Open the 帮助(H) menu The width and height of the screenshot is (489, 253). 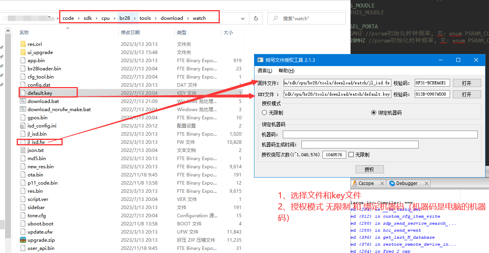[286, 71]
